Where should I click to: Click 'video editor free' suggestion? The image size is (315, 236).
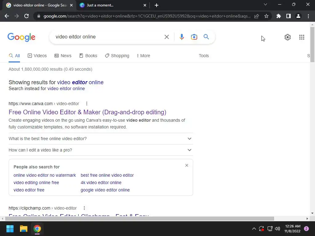(29, 190)
